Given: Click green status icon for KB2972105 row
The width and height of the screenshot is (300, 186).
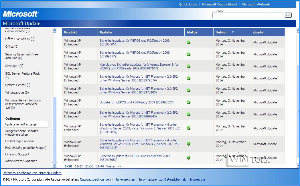Looking at the screenshot, I should (189, 90).
